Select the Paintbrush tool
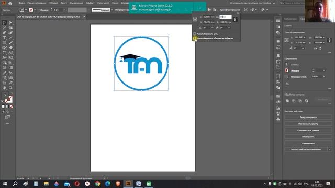This screenshot has height=188, width=335. 10,43
